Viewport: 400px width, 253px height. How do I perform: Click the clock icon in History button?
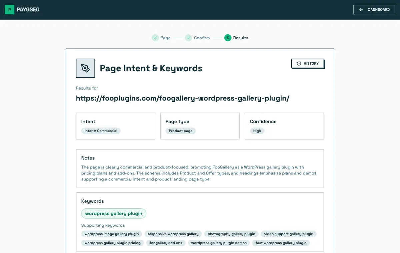point(299,63)
